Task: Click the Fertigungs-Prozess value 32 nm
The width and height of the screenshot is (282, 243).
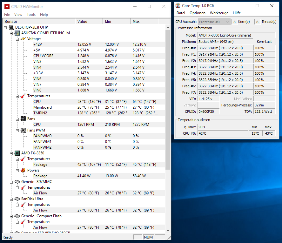Action: coord(264,105)
